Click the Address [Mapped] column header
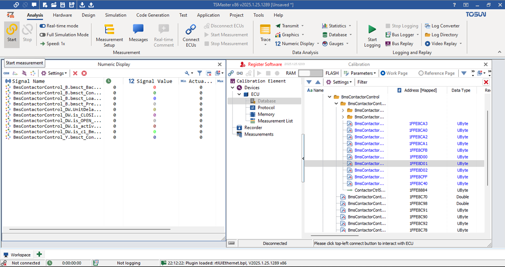The image size is (505, 267). [417, 90]
